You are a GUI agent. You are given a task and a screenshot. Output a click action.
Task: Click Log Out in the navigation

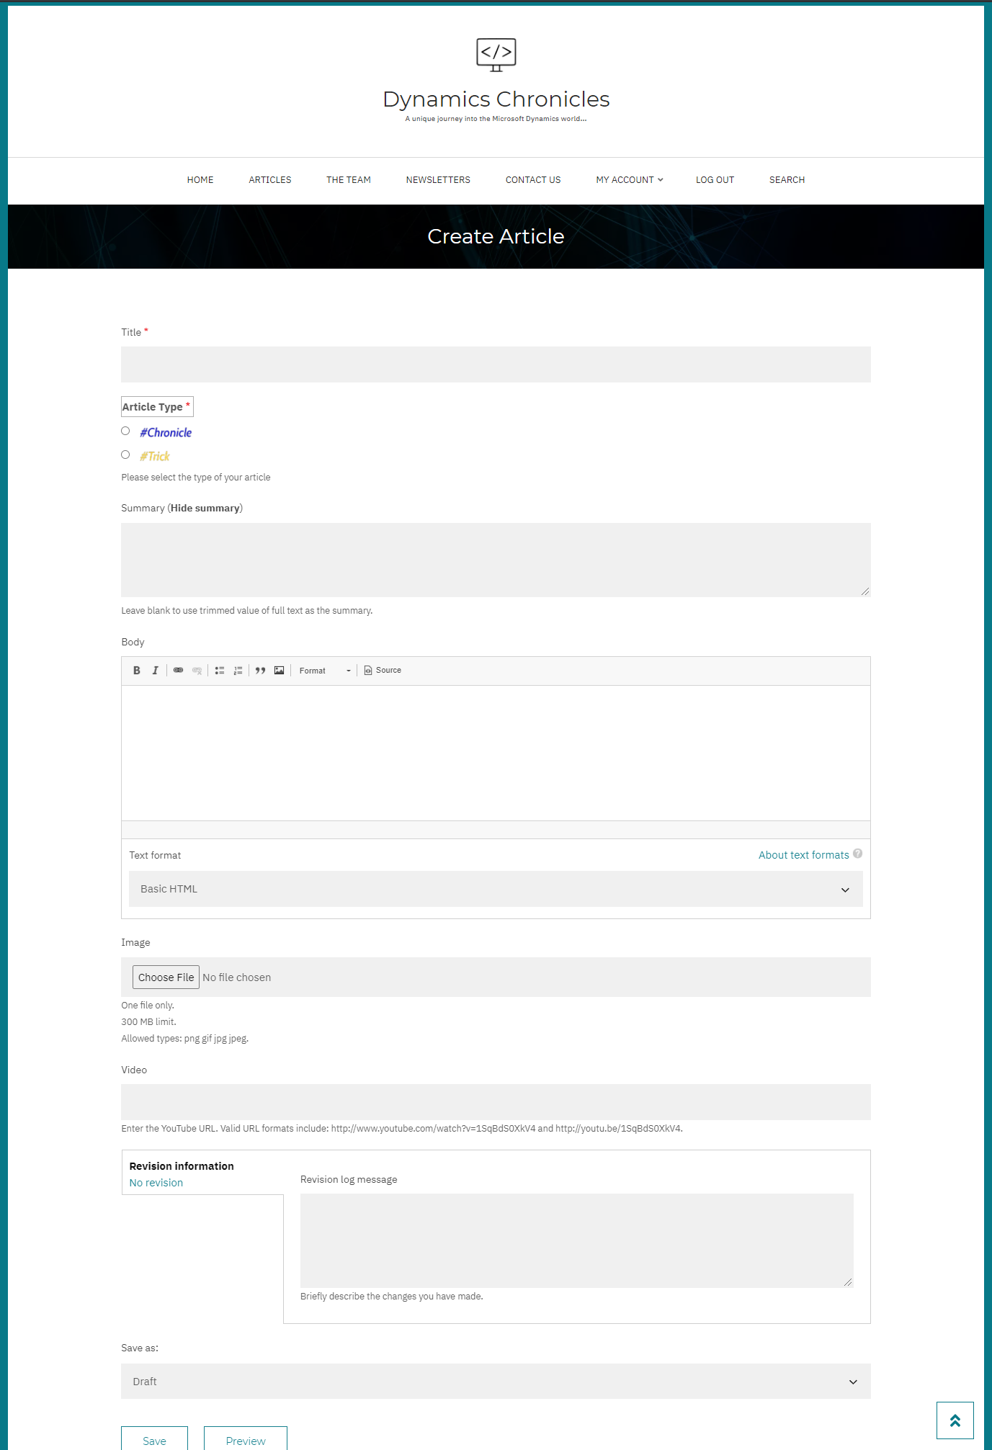click(x=715, y=180)
